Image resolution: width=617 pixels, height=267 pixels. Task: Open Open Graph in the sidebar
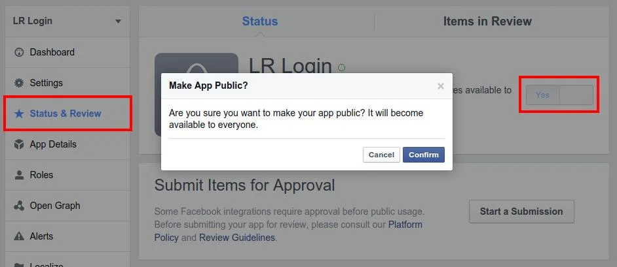[x=67, y=206]
